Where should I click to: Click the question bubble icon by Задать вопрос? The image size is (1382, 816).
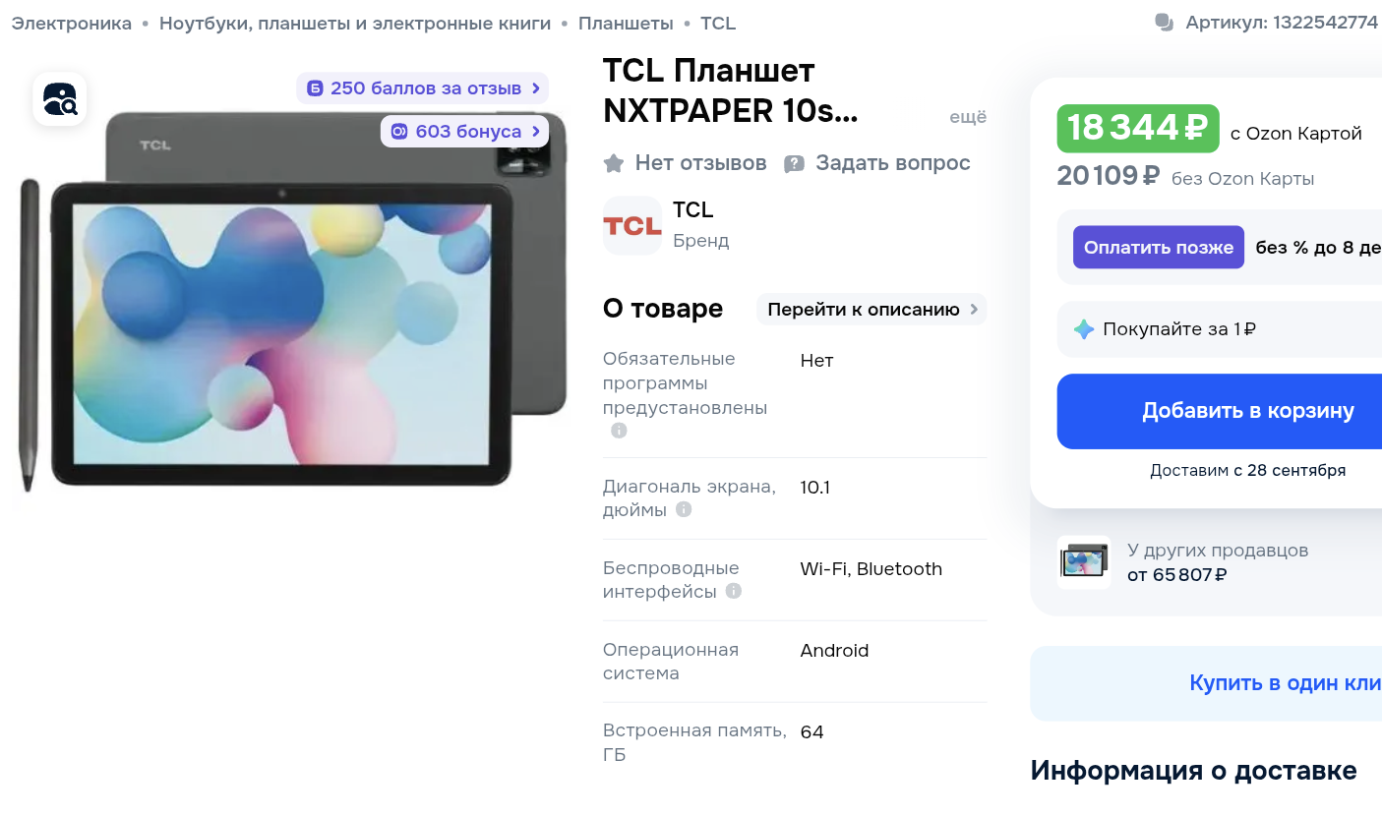click(794, 164)
